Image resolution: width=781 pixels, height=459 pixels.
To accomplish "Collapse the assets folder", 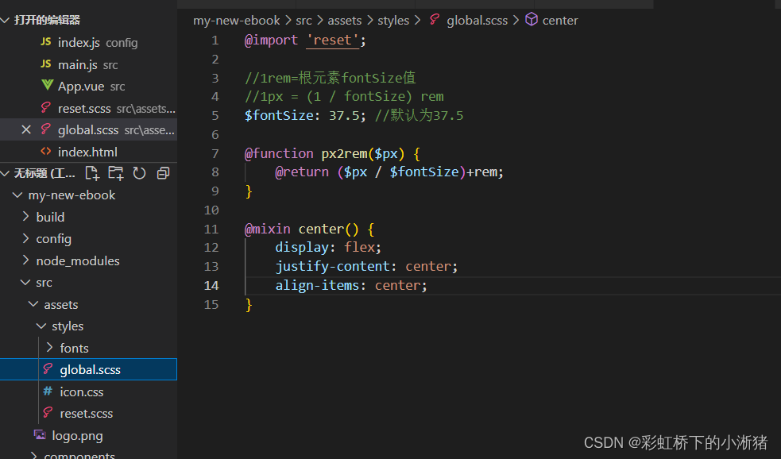I will click(33, 304).
